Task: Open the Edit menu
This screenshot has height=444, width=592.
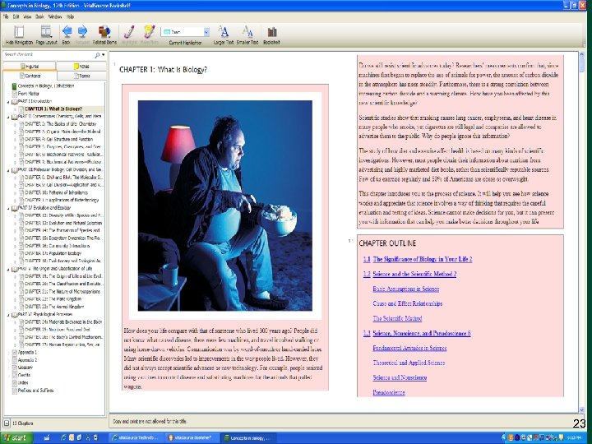Action: (x=16, y=16)
